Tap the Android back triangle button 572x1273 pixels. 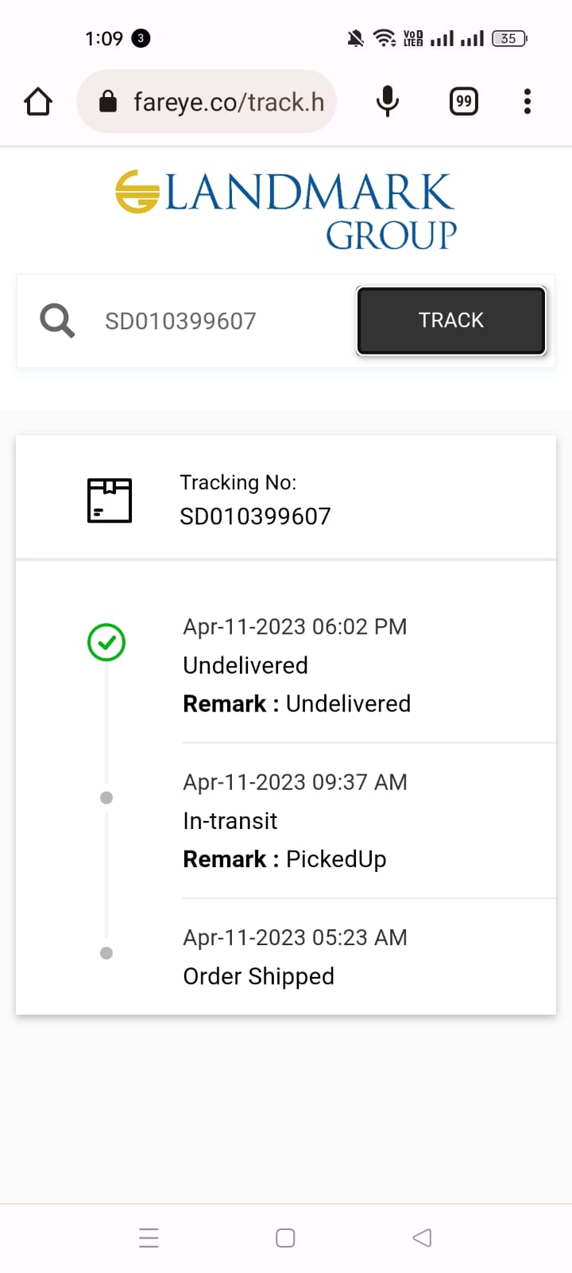(x=422, y=1238)
